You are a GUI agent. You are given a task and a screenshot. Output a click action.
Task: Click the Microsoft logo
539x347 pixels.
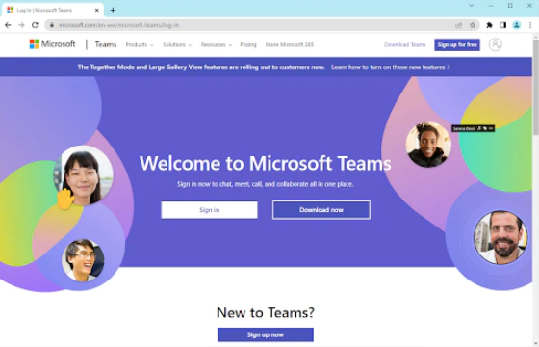52,44
